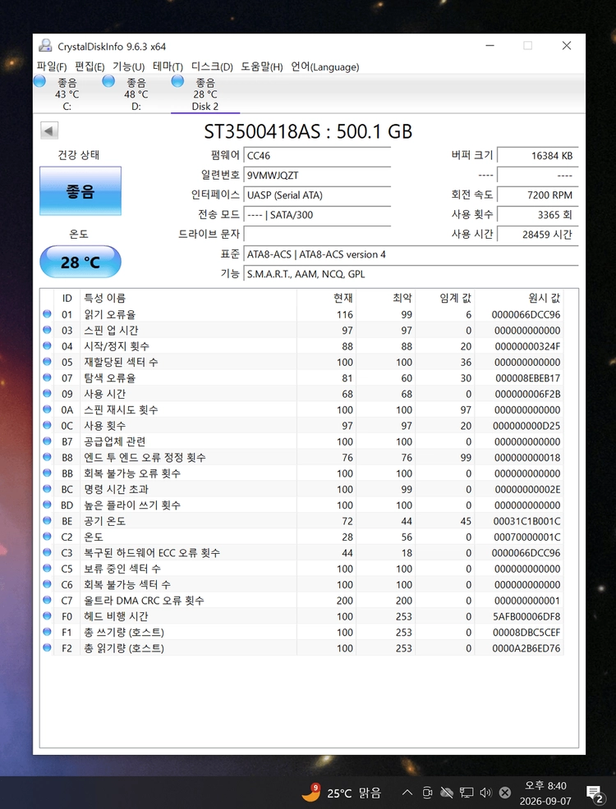Click the C: drive health status orb

(39, 81)
